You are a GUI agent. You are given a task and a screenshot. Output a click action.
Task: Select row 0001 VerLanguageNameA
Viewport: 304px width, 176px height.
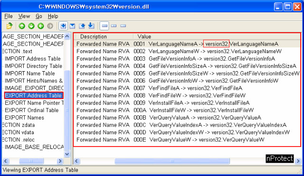pyautogui.click(x=187, y=44)
